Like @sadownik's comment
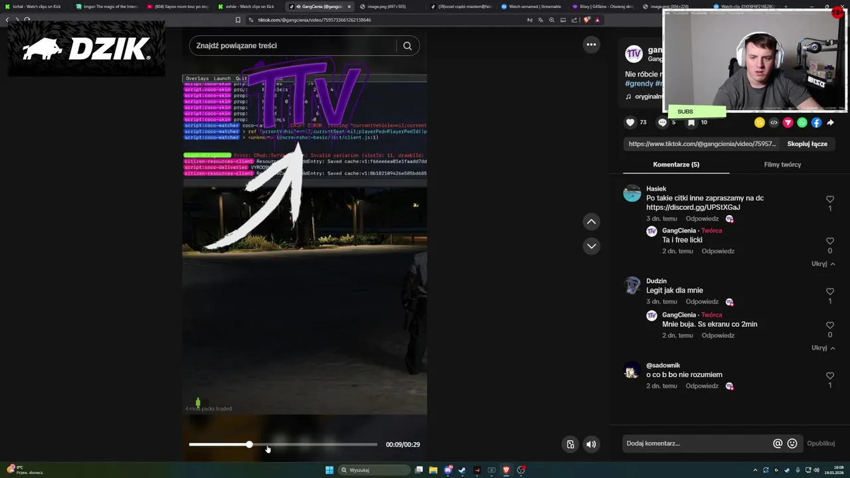This screenshot has width=850, height=478. pyautogui.click(x=829, y=376)
